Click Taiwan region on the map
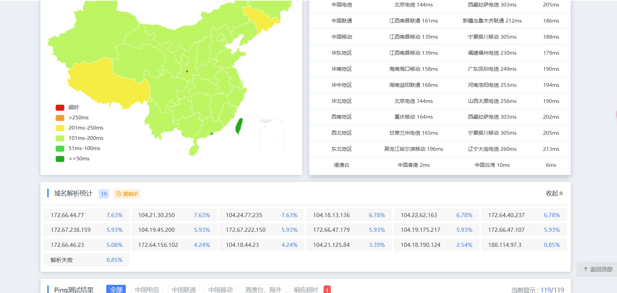The image size is (617, 293). [239, 126]
